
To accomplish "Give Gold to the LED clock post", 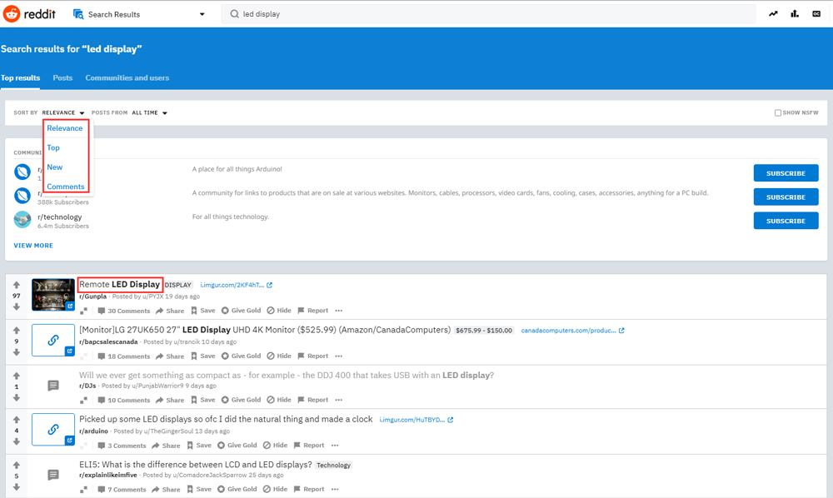I will tap(237, 446).
